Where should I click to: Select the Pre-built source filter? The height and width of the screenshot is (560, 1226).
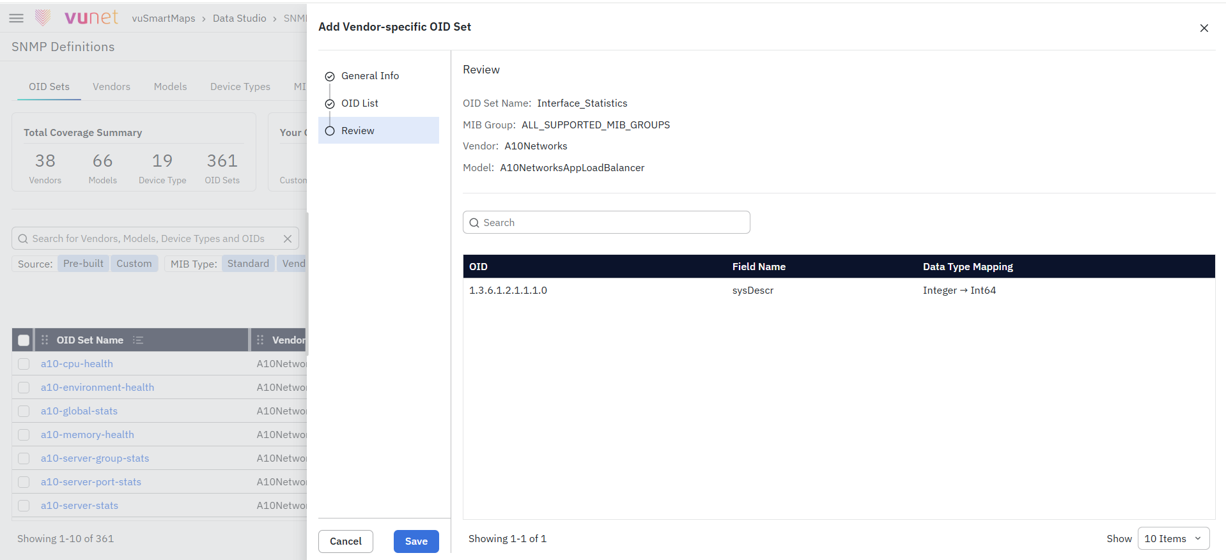tap(83, 264)
